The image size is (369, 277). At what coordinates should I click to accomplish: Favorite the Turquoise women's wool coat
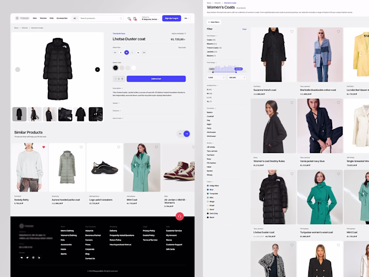(338, 174)
